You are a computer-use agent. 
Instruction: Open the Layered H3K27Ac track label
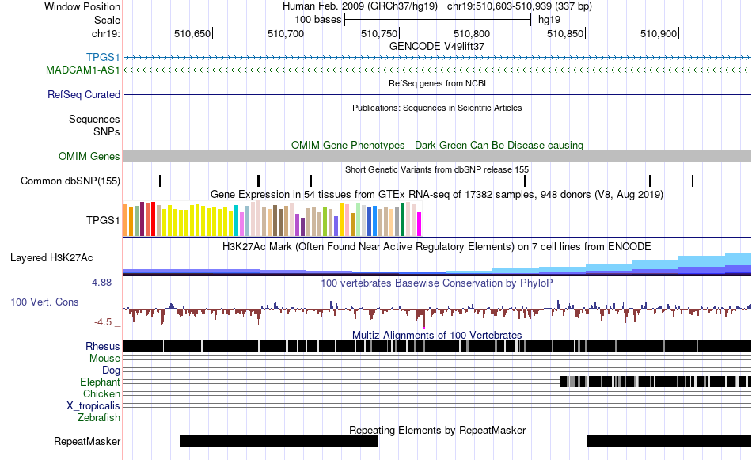pos(51,257)
